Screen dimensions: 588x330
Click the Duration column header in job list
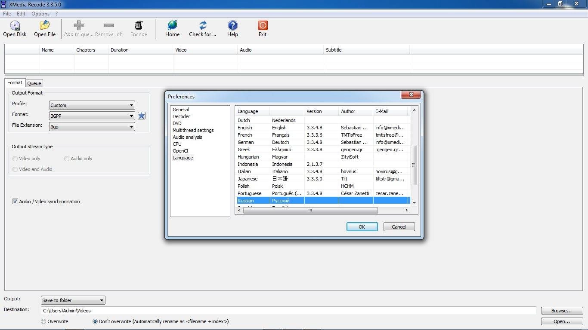point(141,50)
